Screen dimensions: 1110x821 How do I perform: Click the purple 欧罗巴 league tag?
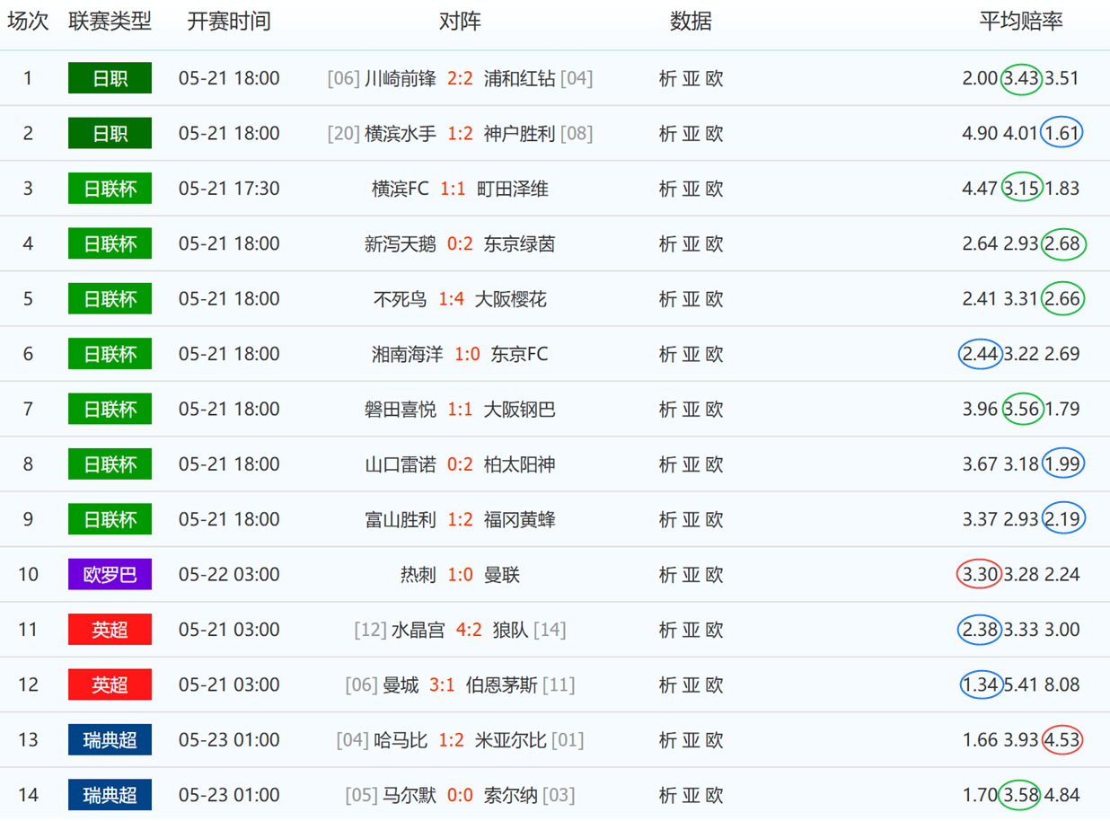click(x=110, y=574)
